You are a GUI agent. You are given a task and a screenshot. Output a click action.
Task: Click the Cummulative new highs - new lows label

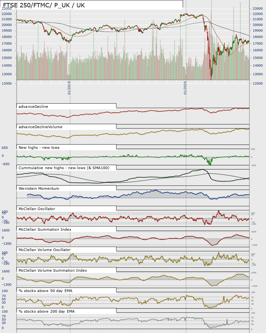(x=64, y=168)
